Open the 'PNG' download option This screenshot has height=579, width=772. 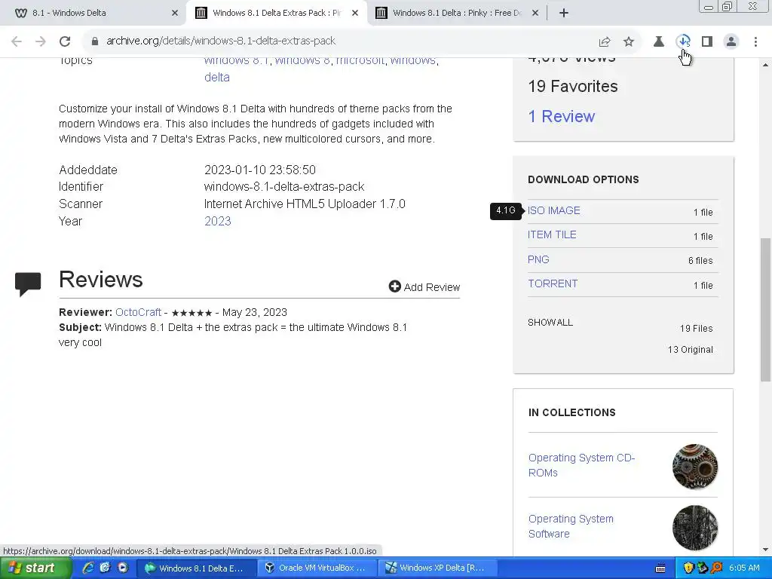pyautogui.click(x=538, y=259)
